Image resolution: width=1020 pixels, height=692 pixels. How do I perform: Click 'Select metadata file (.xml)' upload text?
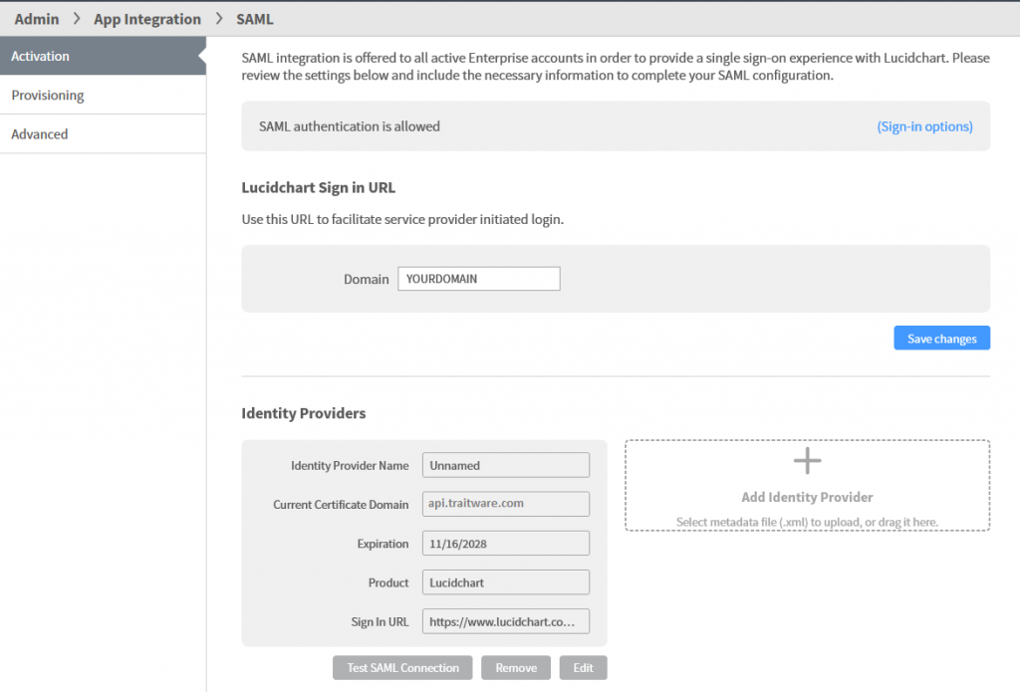[x=807, y=522]
